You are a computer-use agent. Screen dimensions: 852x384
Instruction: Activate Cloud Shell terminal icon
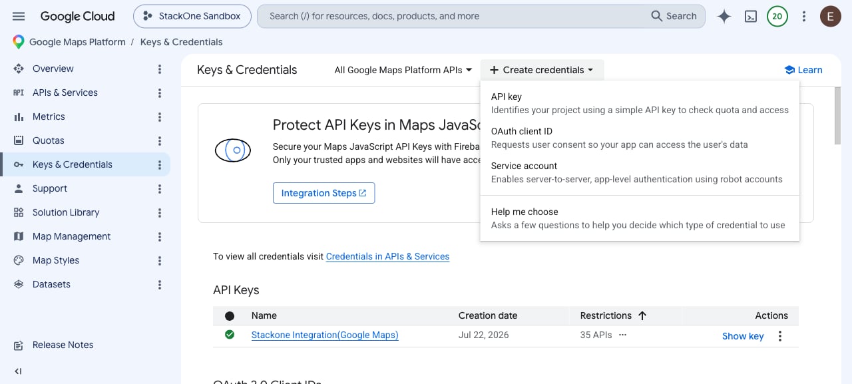pos(750,16)
